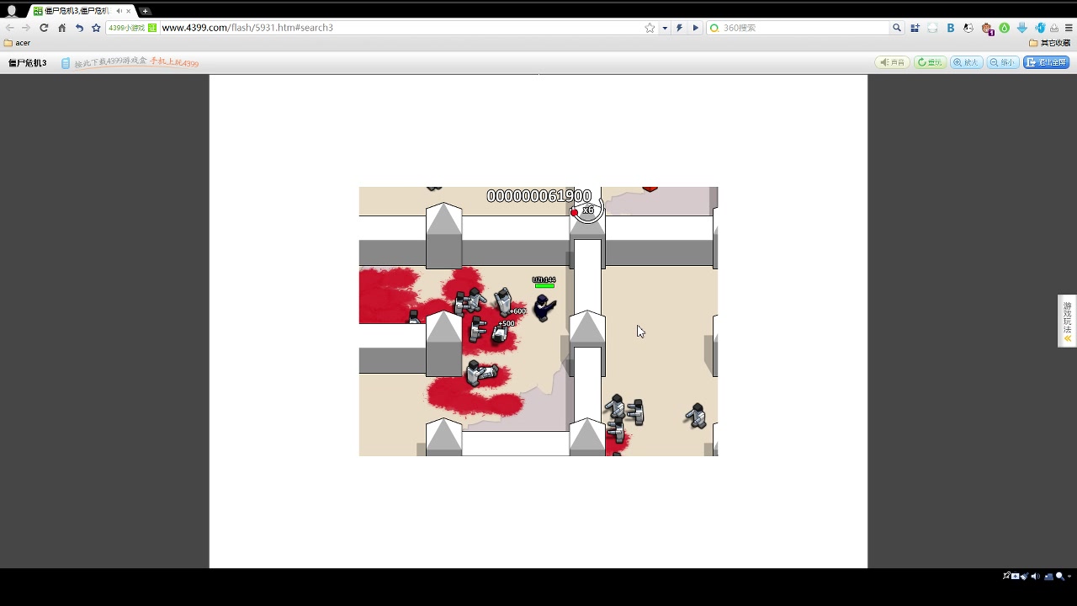Click the 缩小 zoom out button

click(x=1003, y=62)
